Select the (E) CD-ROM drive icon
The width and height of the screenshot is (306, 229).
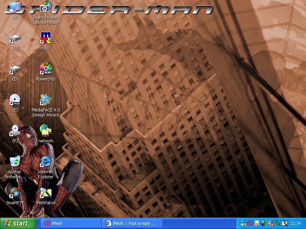15,100
